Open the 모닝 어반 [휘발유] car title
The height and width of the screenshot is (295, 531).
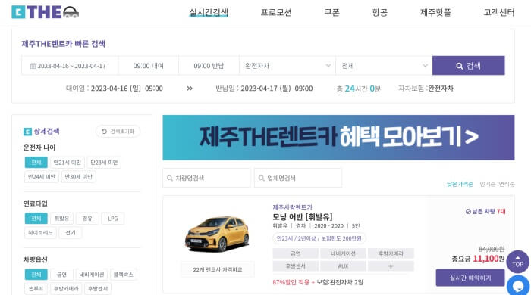tap(303, 216)
